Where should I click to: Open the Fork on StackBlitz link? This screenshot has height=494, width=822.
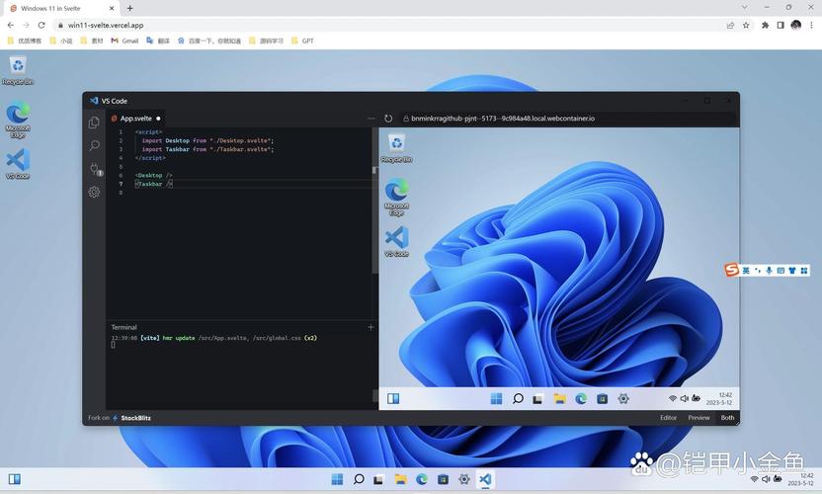[120, 418]
